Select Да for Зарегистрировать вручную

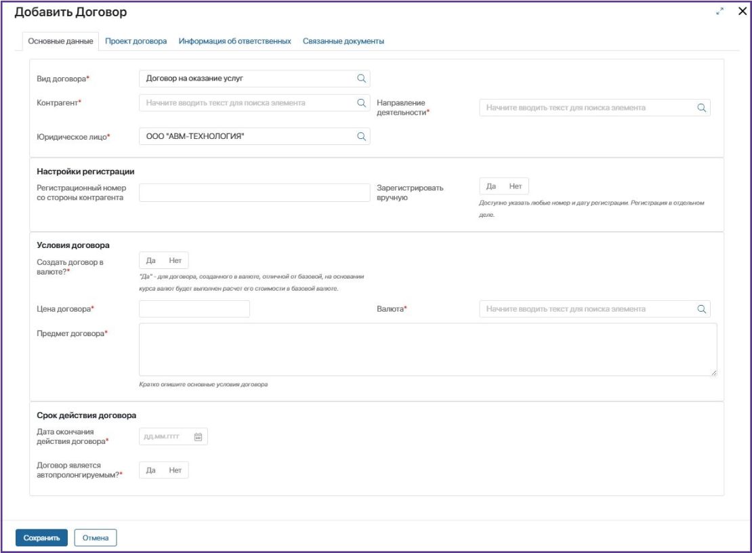pyautogui.click(x=491, y=186)
